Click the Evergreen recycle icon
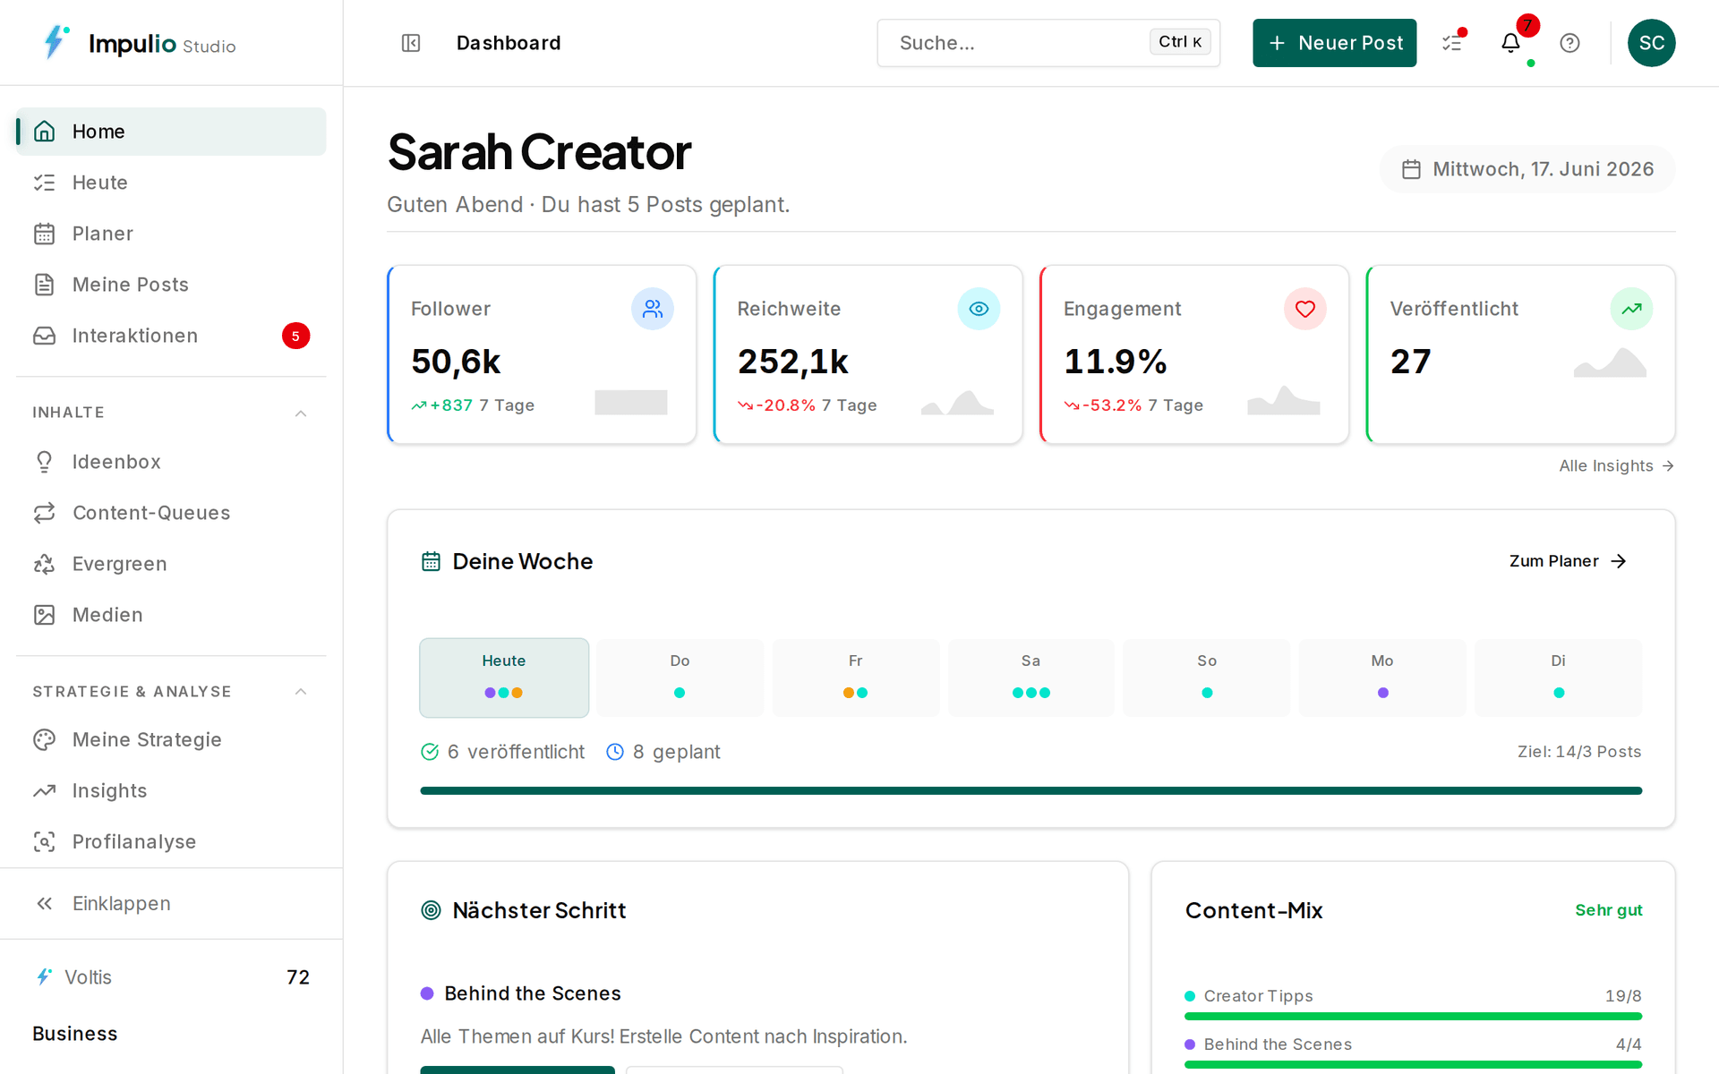This screenshot has width=1719, height=1074. [x=45, y=564]
